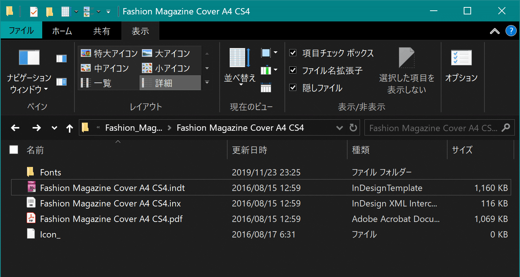This screenshot has width=520, height=277.
Task: Click the Properties icon in quick access toolbar
Action: pyautogui.click(x=34, y=12)
